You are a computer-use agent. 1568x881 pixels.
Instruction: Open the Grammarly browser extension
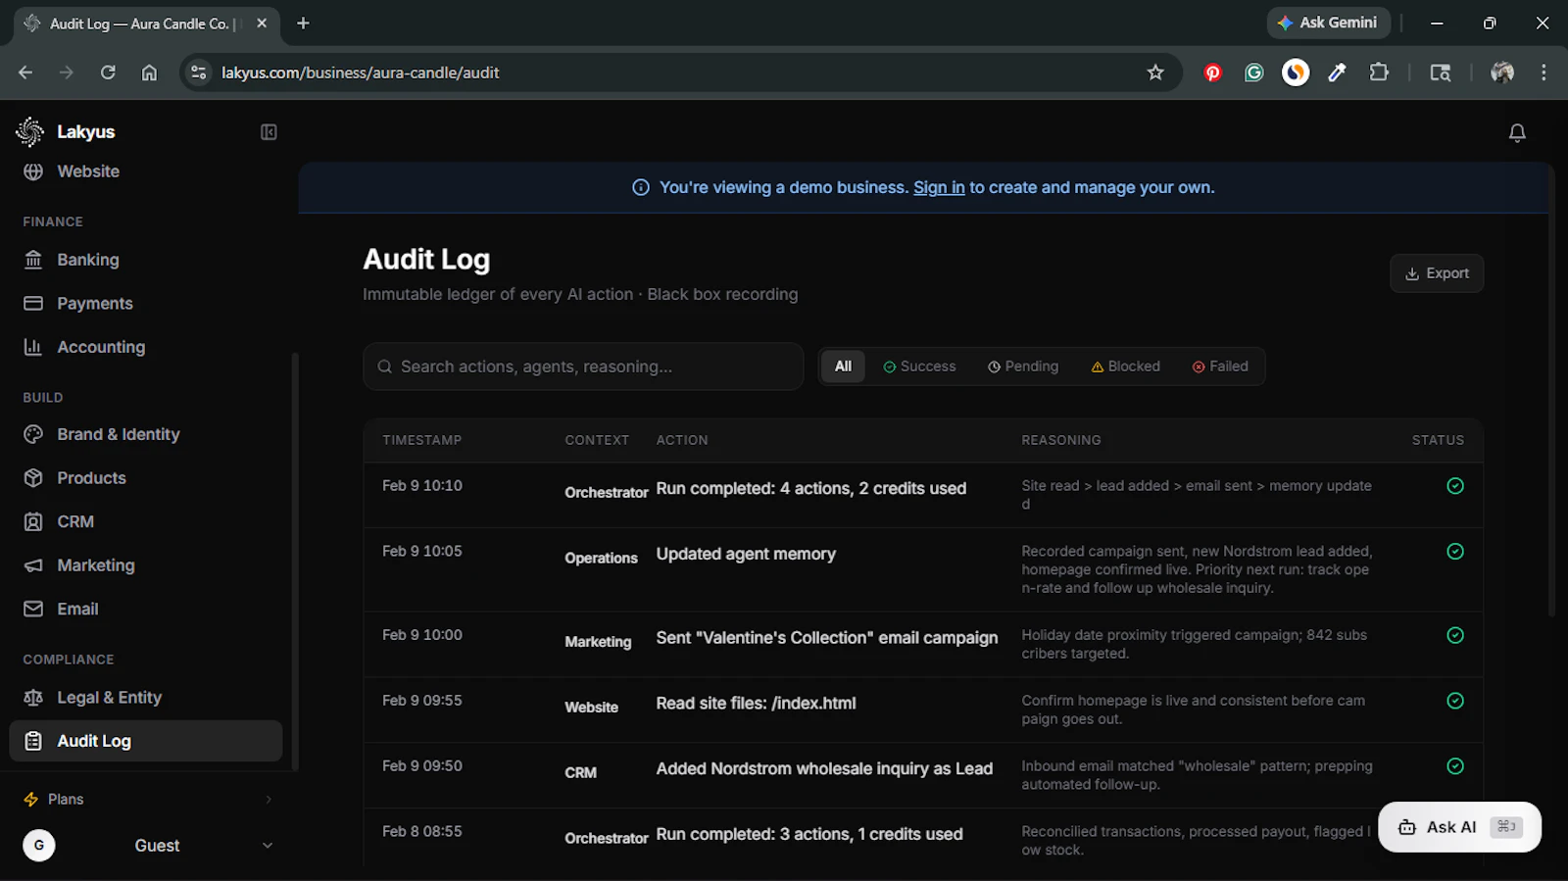pyautogui.click(x=1254, y=73)
